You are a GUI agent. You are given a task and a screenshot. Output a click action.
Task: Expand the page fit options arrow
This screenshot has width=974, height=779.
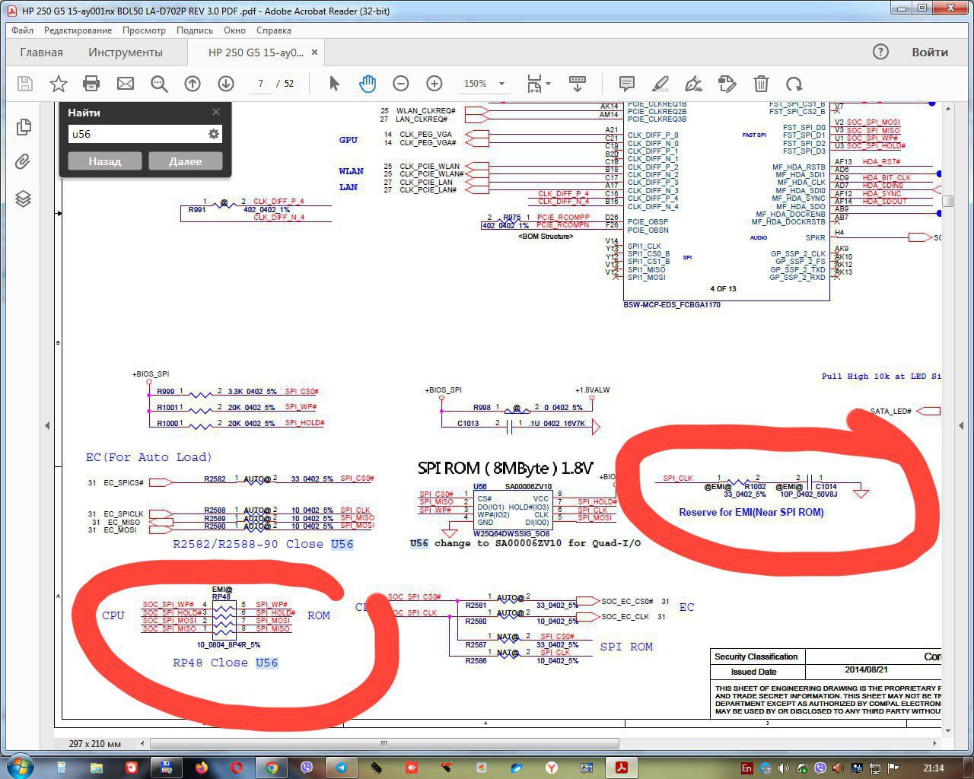click(548, 84)
